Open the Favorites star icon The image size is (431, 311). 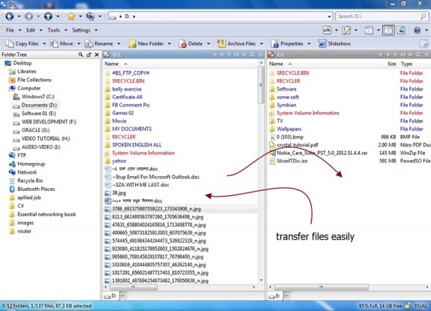(x=71, y=17)
